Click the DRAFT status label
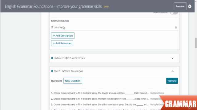The width and height of the screenshot is (197, 110). [107, 7]
